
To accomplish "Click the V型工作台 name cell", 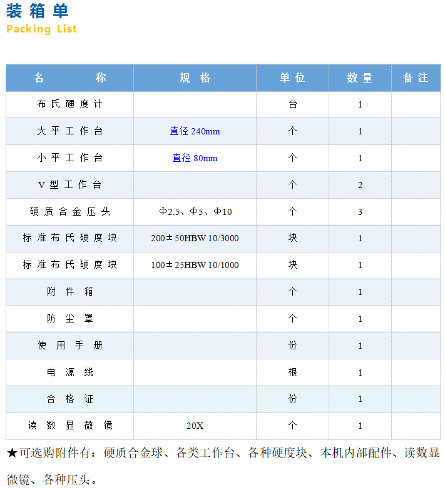I will pyautogui.click(x=69, y=185).
